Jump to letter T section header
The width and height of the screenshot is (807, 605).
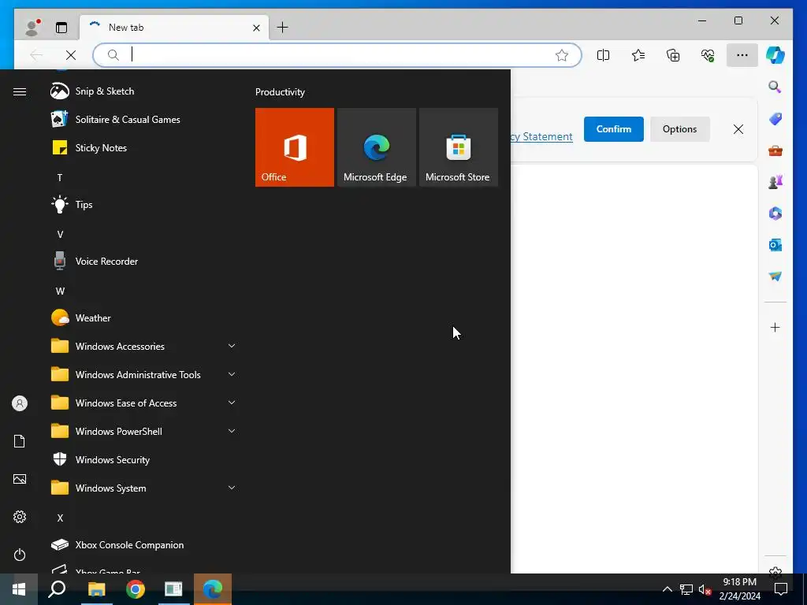[x=60, y=177]
